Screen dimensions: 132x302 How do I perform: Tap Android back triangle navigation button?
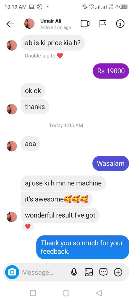point(99,293)
